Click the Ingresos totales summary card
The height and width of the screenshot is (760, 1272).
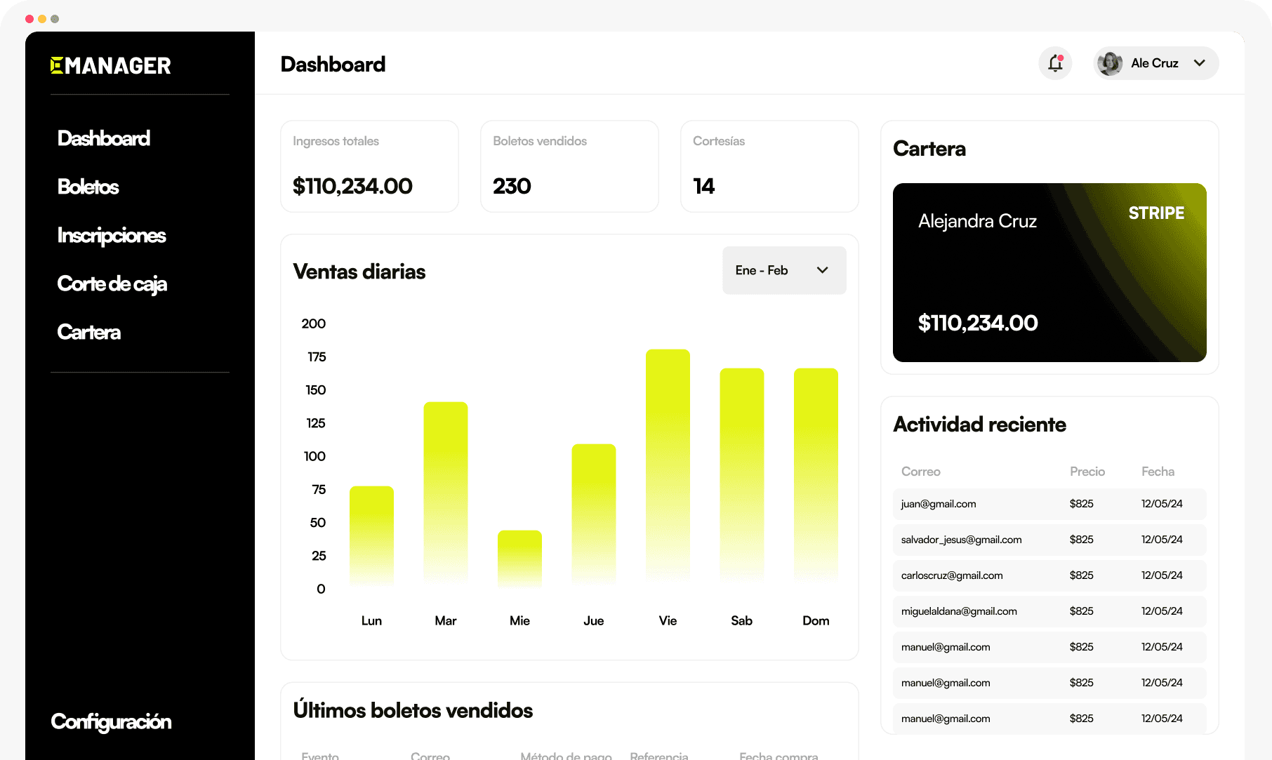click(x=369, y=166)
